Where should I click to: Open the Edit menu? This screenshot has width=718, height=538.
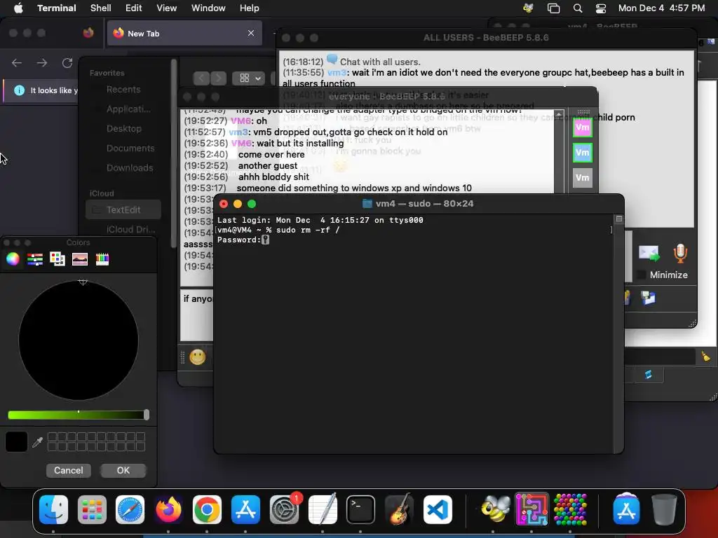(134, 8)
